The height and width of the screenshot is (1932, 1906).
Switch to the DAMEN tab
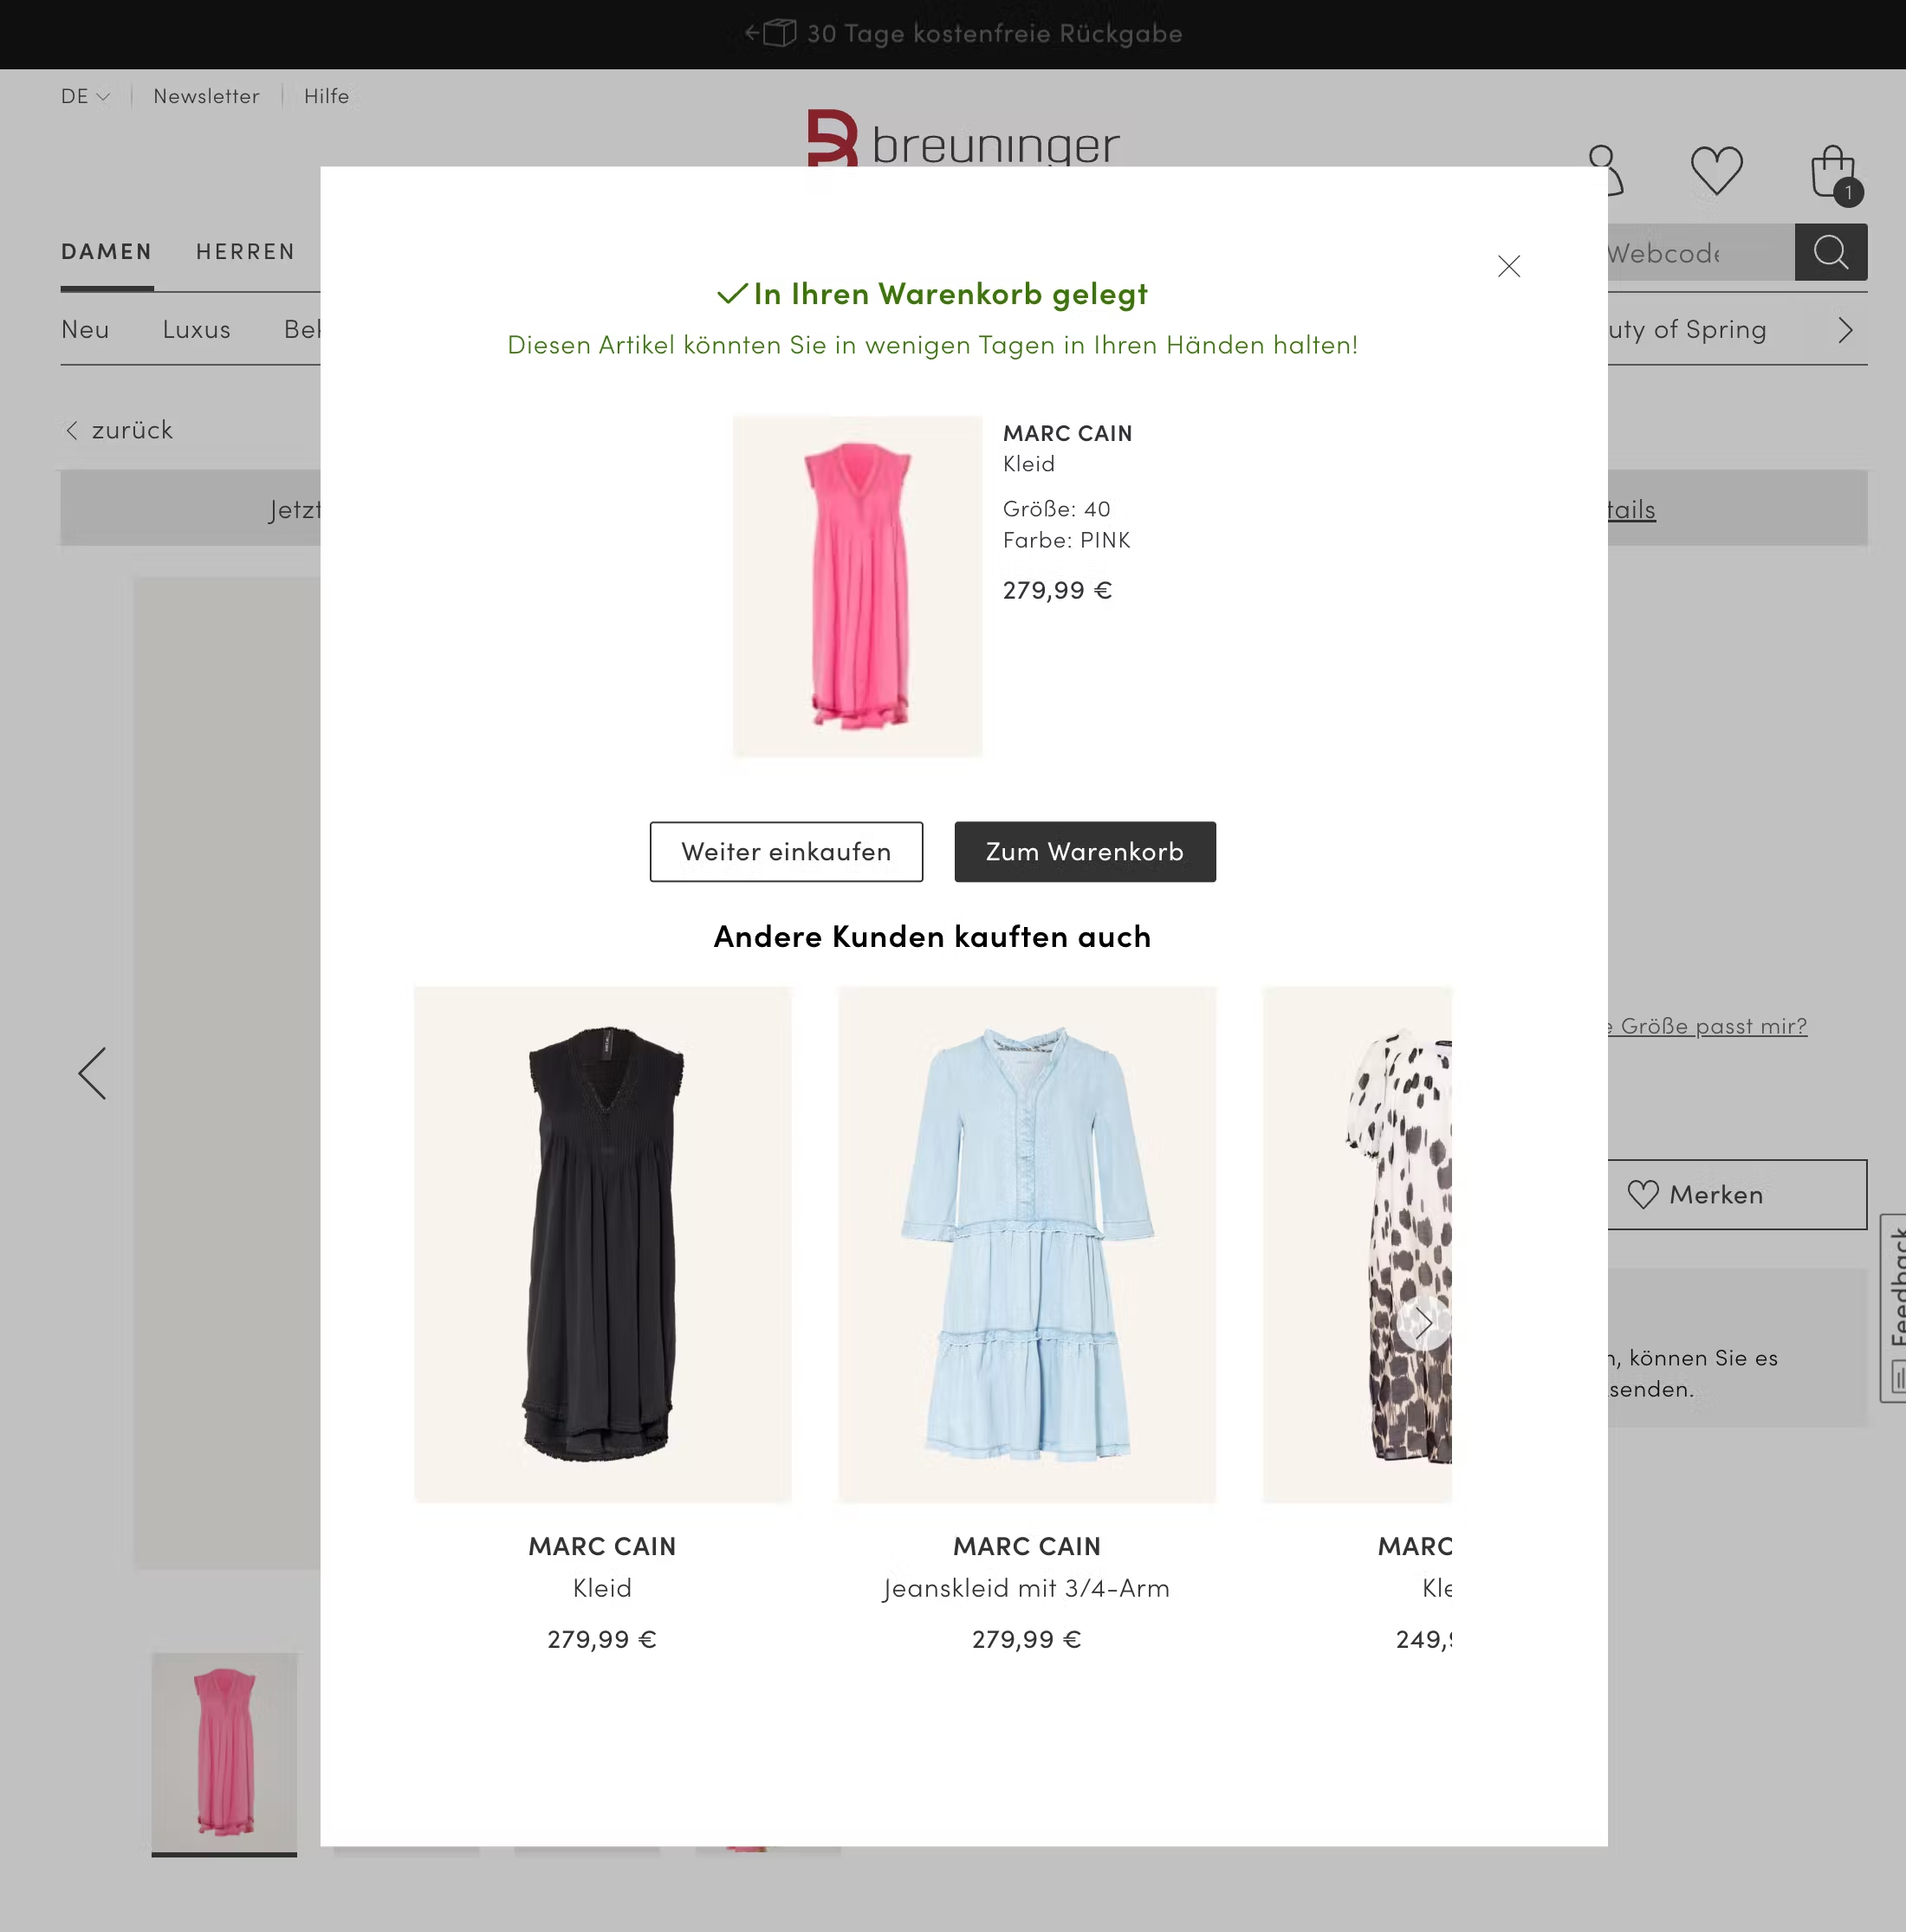pos(106,251)
